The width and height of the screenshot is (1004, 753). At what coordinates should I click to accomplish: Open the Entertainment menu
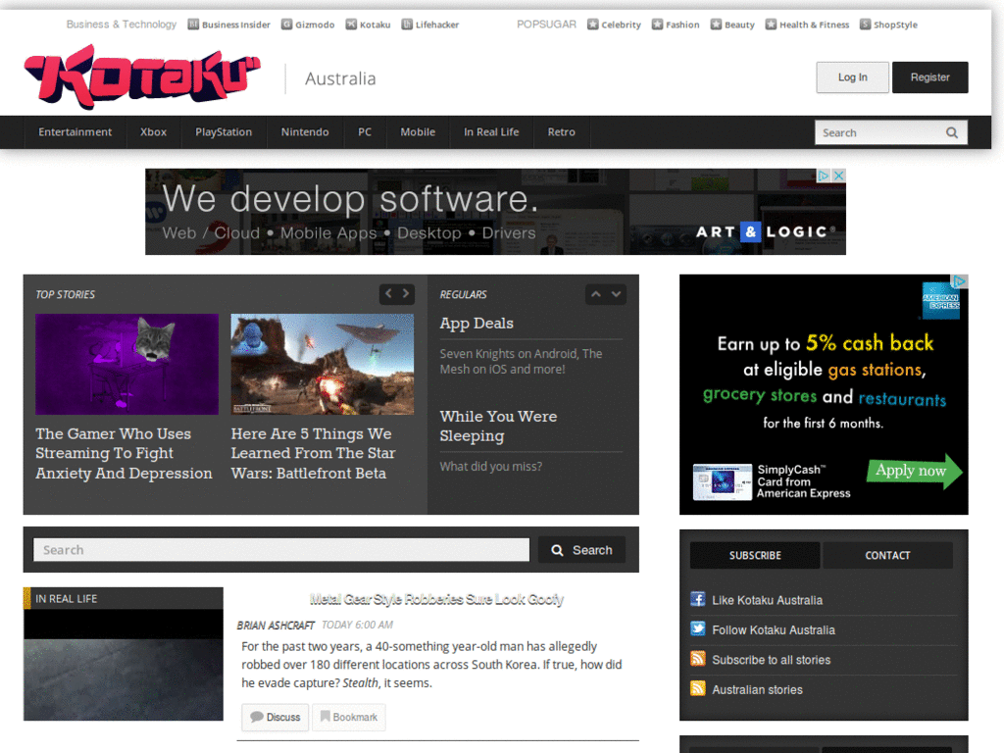click(75, 132)
